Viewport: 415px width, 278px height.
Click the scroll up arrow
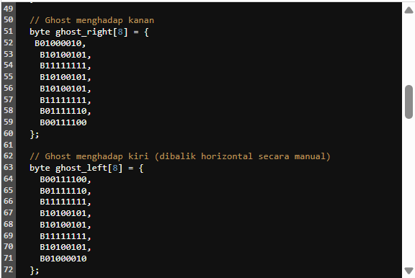(x=409, y=10)
